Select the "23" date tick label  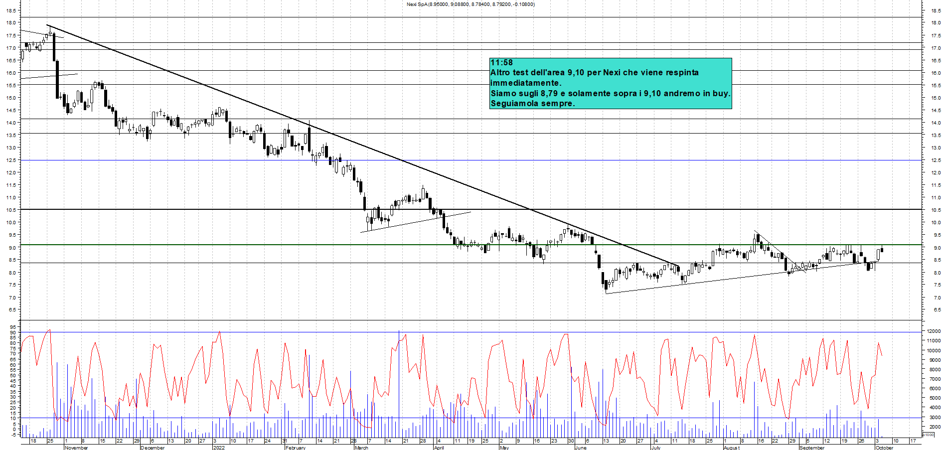click(x=554, y=441)
